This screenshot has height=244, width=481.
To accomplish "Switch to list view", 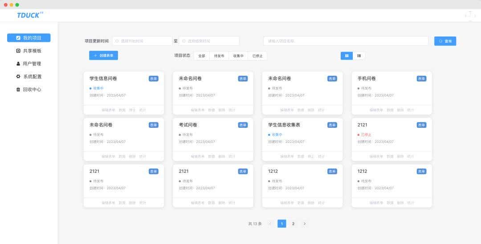I will (x=359, y=56).
